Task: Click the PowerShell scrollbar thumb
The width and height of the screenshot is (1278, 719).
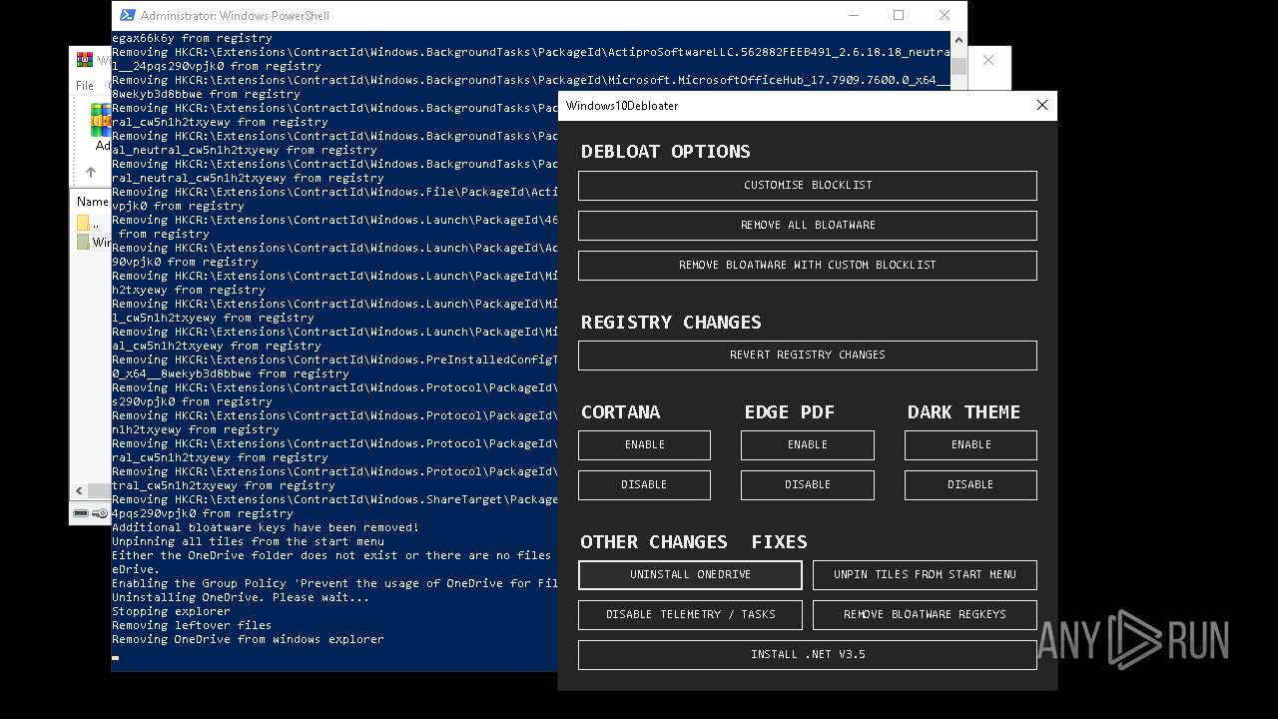Action: pyautogui.click(x=958, y=66)
